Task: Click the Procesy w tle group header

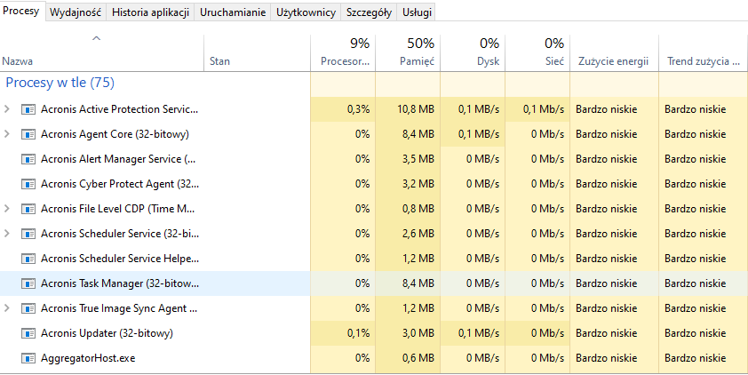Action: (60, 83)
